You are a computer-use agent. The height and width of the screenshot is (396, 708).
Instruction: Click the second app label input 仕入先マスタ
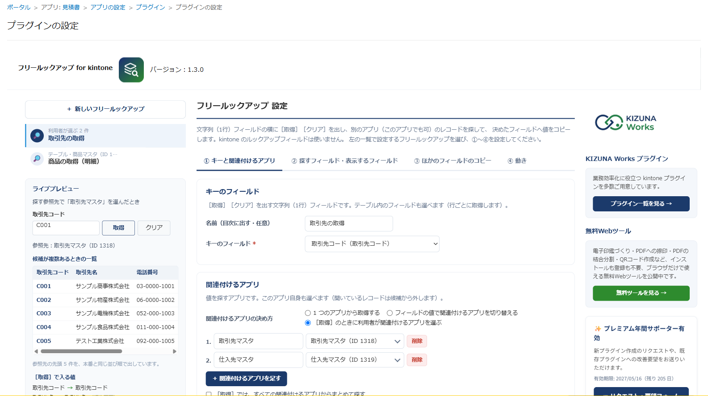coord(259,360)
